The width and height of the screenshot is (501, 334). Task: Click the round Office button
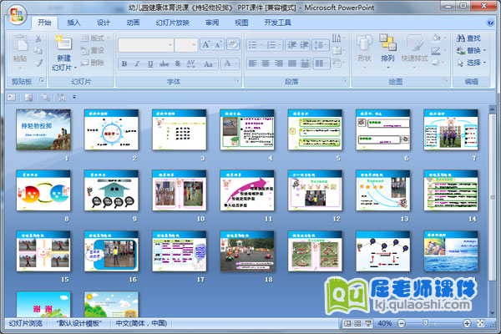coord(14,12)
